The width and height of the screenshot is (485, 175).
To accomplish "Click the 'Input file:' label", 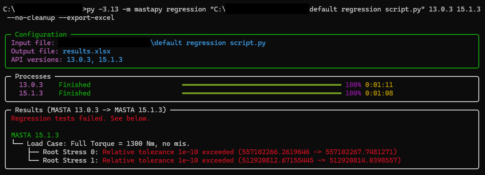I will pyautogui.click(x=33, y=43).
